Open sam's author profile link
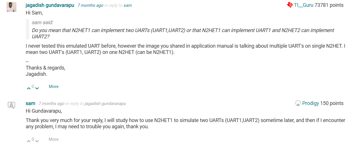 coord(30,104)
